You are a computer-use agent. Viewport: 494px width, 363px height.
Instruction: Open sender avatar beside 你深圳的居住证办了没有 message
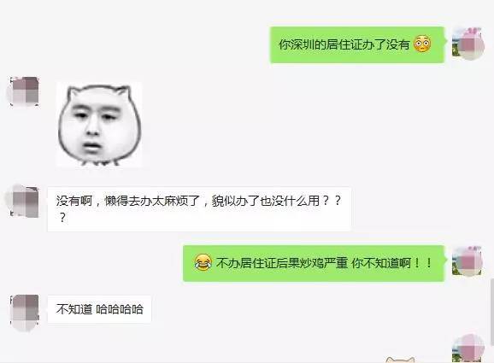click(468, 44)
